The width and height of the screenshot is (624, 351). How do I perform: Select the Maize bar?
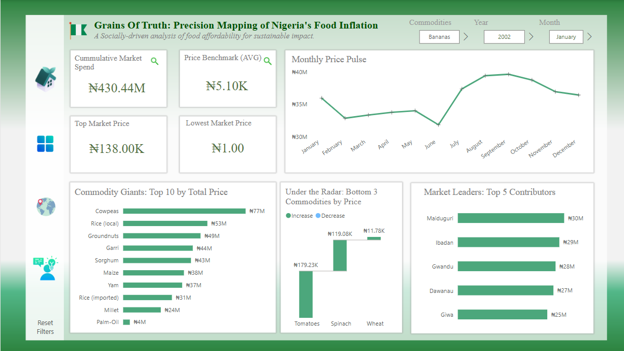(154, 273)
